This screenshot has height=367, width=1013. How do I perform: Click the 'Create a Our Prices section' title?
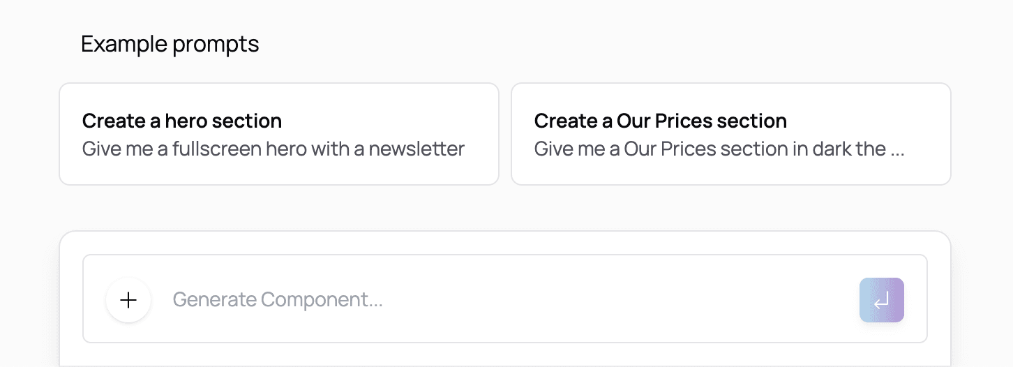tap(660, 121)
